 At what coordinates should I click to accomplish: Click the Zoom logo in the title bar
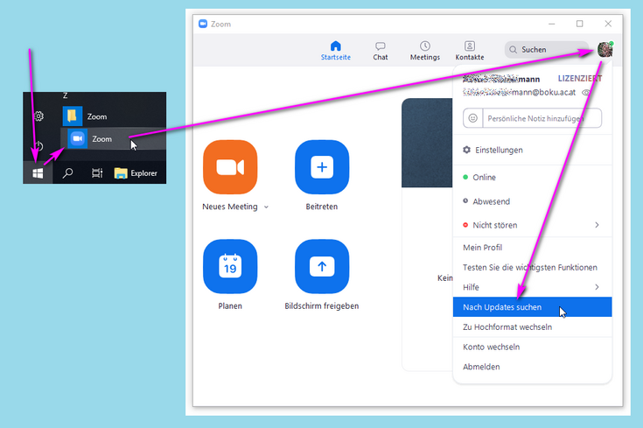point(203,24)
